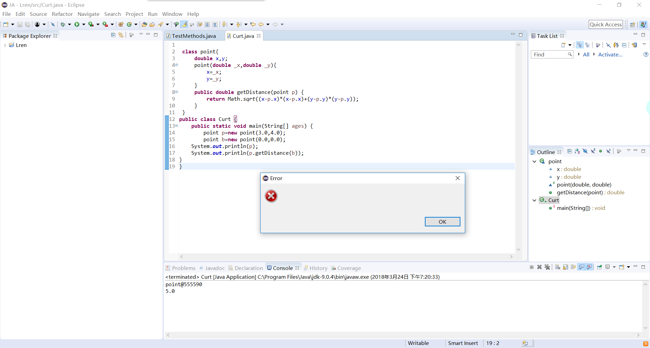The height and width of the screenshot is (348, 650).
Task: Expand the Lren project tree
Action: pos(5,45)
